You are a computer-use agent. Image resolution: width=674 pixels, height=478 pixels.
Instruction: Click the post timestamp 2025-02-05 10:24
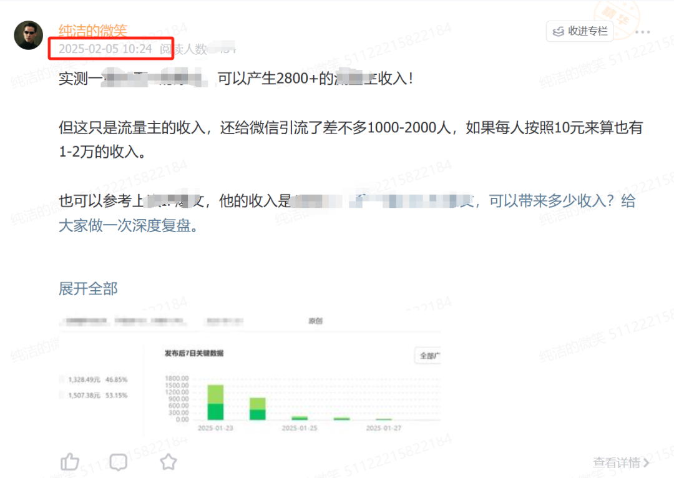[105, 49]
